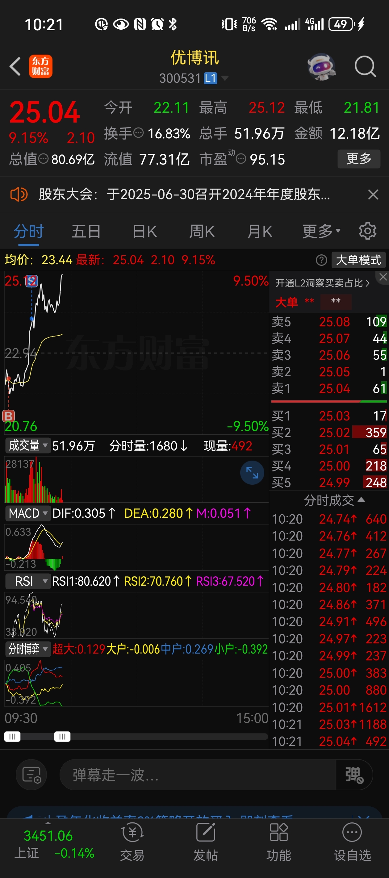This screenshot has width=389, height=878.
Task: Open 开通L2洞察买卖占比 link
Action: 323,283
